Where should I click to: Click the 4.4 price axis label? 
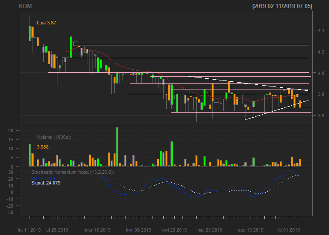click(321, 31)
